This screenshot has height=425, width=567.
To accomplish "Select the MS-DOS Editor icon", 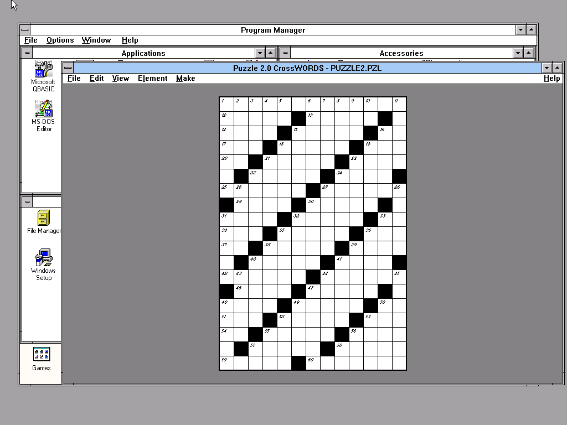I will (x=44, y=109).
